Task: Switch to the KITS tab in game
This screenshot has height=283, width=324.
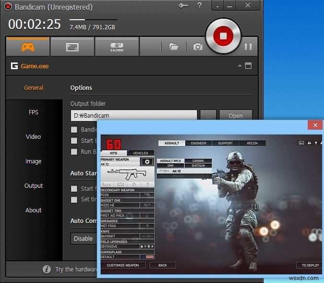Action: [x=114, y=153]
